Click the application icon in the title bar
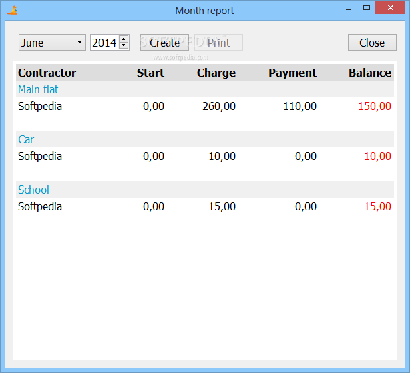 [12, 11]
